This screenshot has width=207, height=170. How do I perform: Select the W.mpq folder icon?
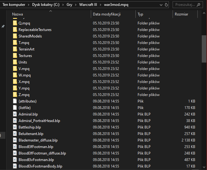pos(15,75)
